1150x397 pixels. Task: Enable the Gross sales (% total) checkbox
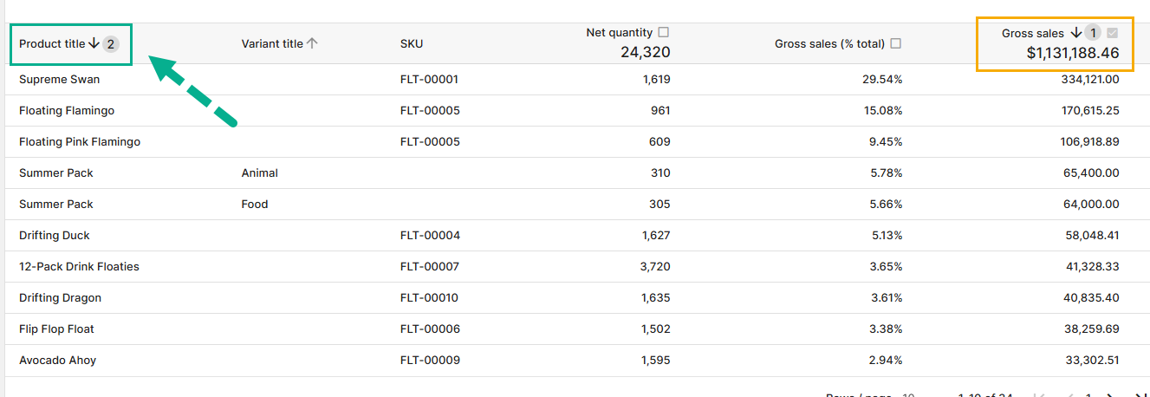(x=896, y=43)
